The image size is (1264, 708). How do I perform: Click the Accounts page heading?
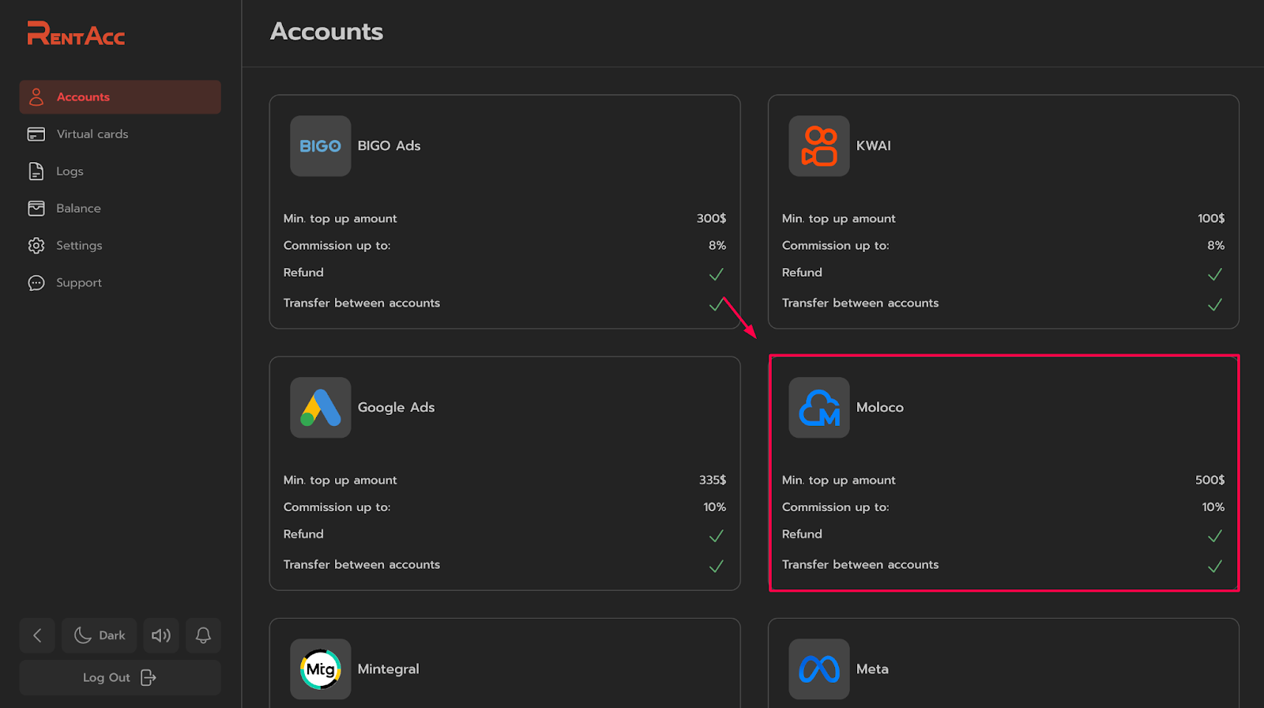pyautogui.click(x=326, y=32)
